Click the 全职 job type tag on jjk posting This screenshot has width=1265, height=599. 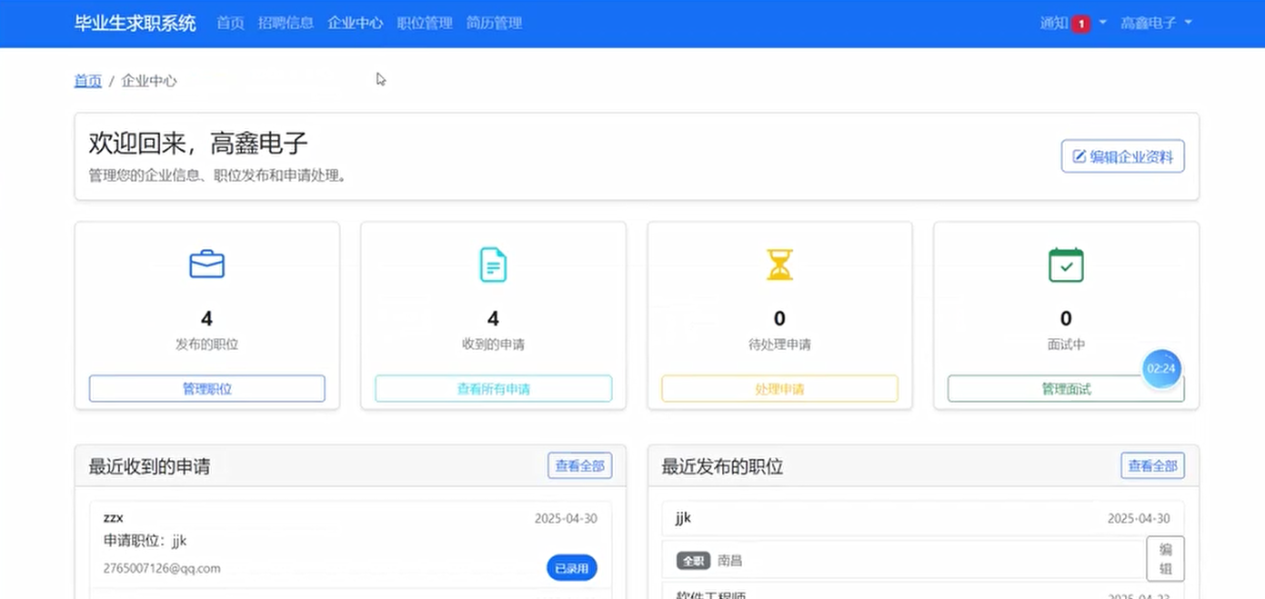click(692, 561)
